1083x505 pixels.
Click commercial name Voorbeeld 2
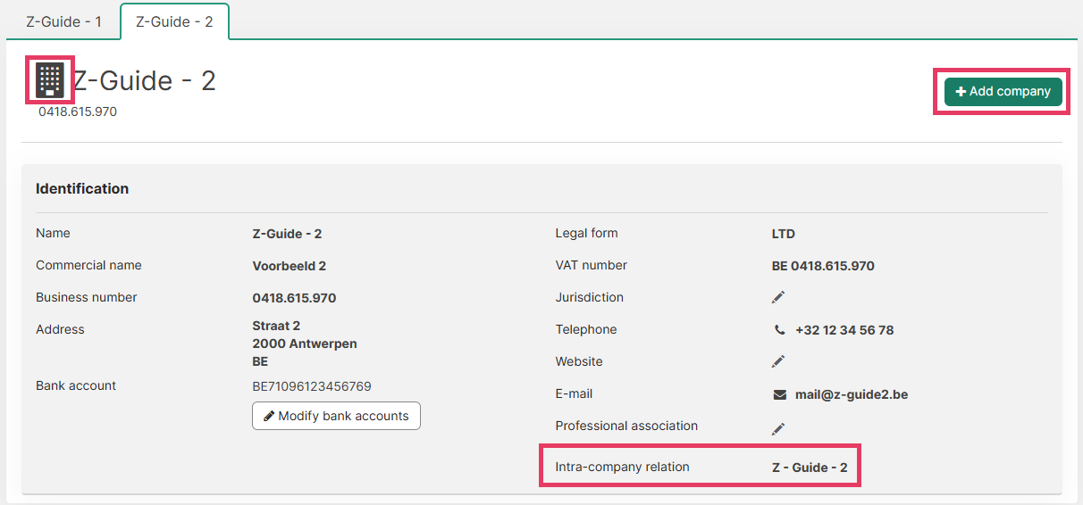coord(290,266)
